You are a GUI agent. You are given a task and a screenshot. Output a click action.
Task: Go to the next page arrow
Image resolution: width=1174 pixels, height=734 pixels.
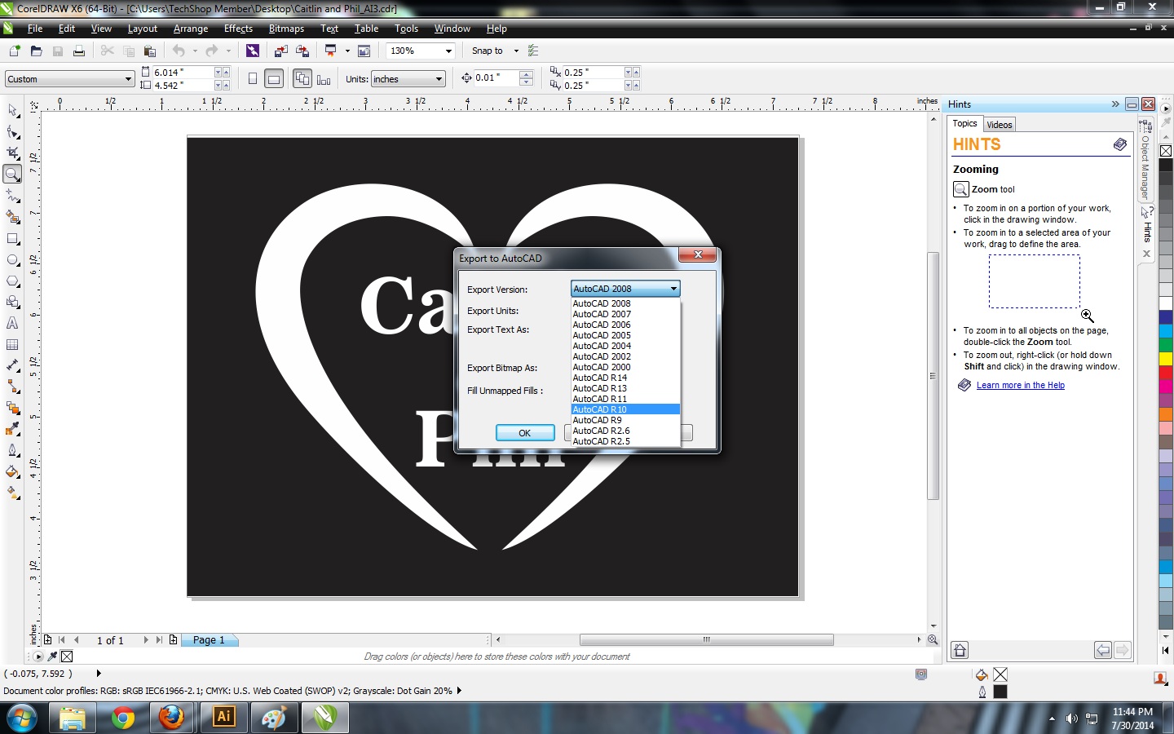coord(146,640)
